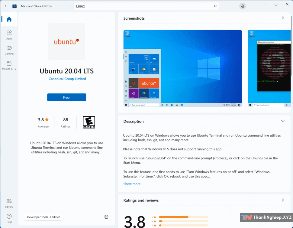293x228 pixels.
Task: Open Movies & TV section
Action: pyautogui.click(x=9, y=65)
